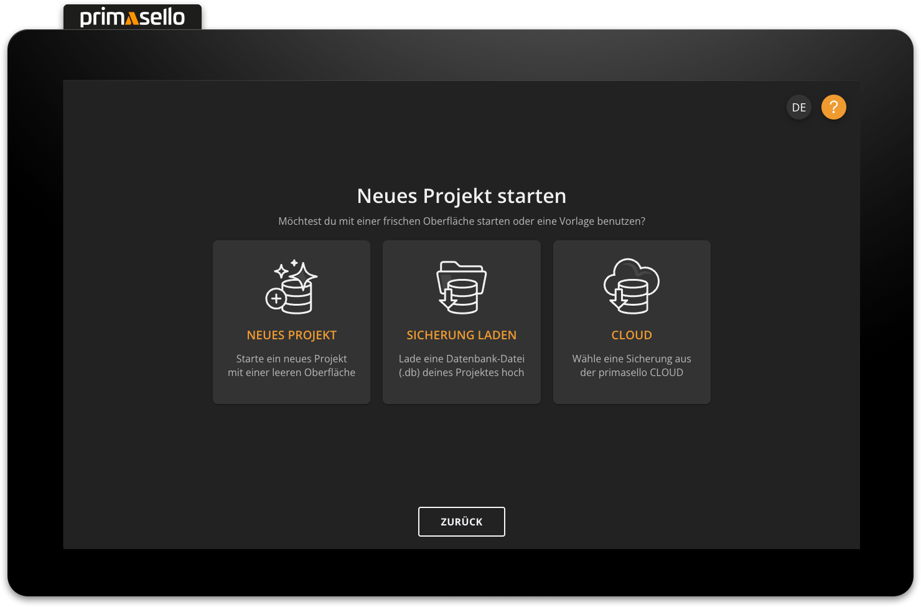The height and width of the screenshot is (607, 921).
Task: Open the DE language selector
Action: (799, 107)
